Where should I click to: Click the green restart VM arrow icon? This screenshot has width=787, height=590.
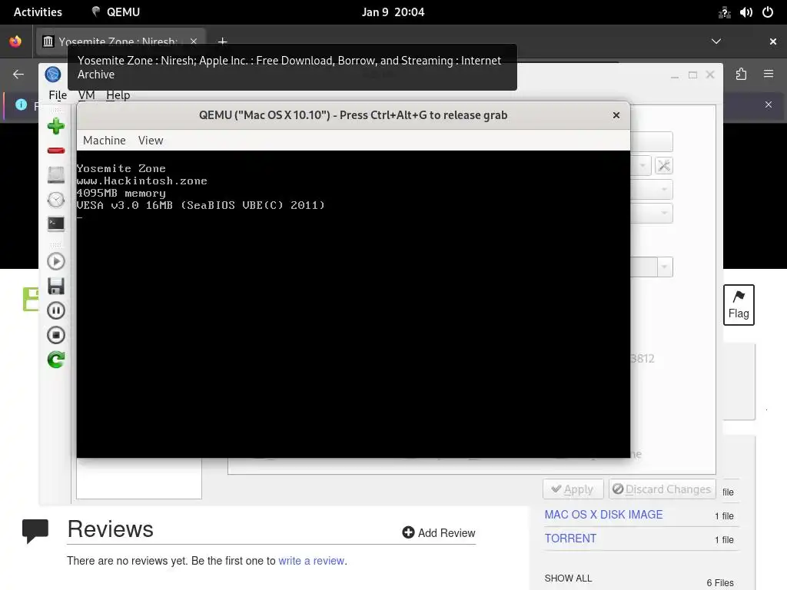click(55, 360)
